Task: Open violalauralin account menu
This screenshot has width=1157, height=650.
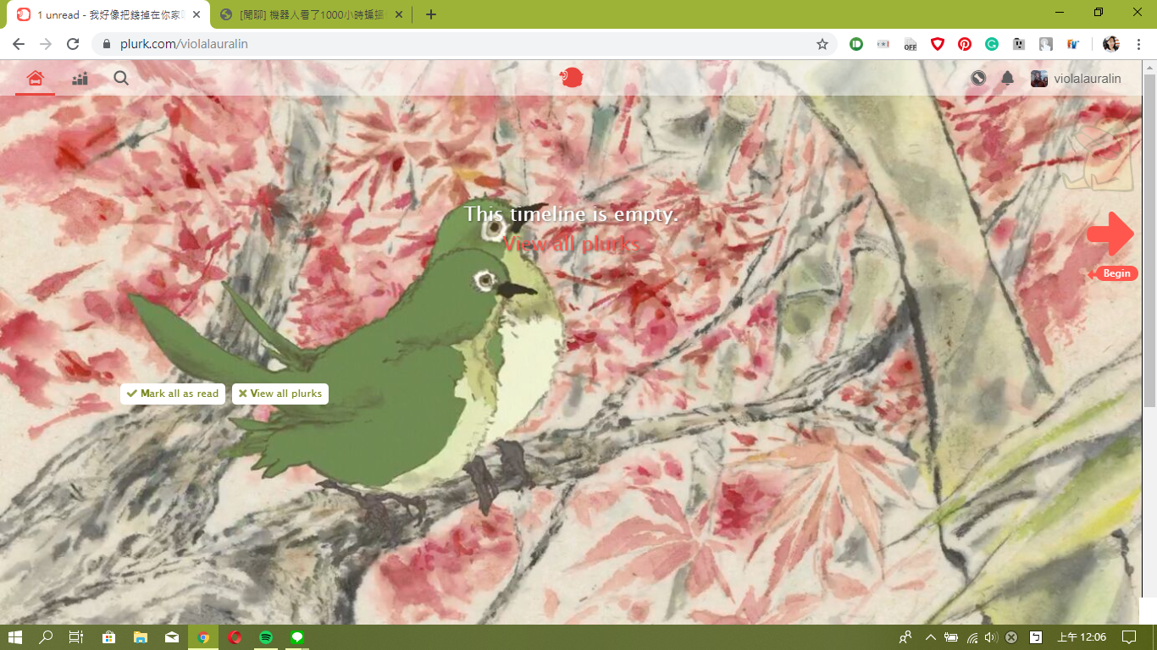Action: (x=1076, y=79)
